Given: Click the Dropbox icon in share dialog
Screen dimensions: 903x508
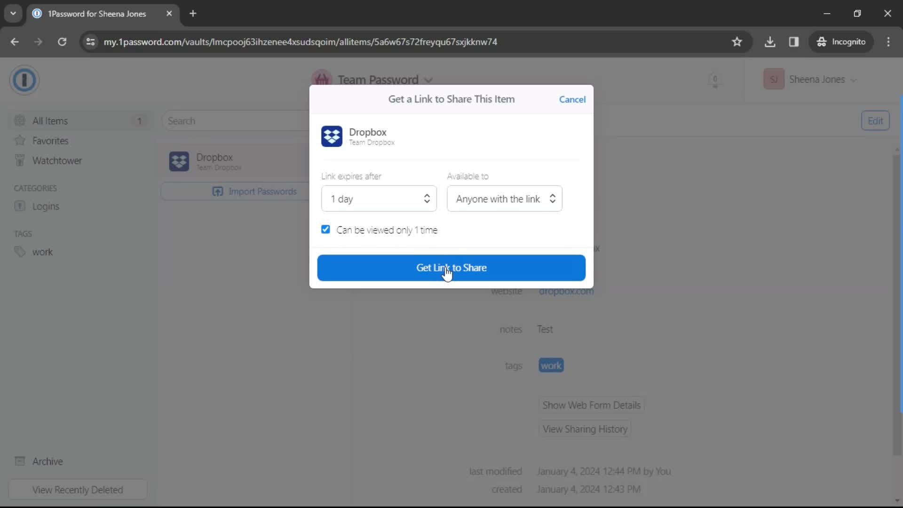Looking at the screenshot, I should 333,136.
